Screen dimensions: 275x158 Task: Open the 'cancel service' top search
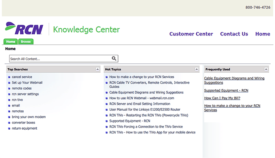(22, 77)
